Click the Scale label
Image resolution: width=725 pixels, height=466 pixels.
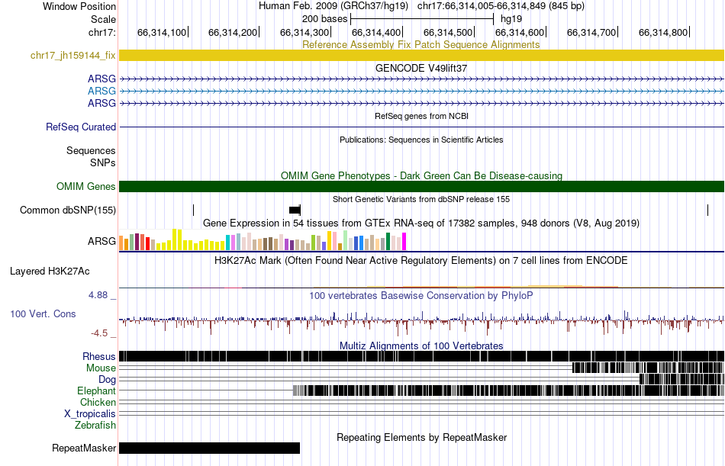(x=103, y=19)
